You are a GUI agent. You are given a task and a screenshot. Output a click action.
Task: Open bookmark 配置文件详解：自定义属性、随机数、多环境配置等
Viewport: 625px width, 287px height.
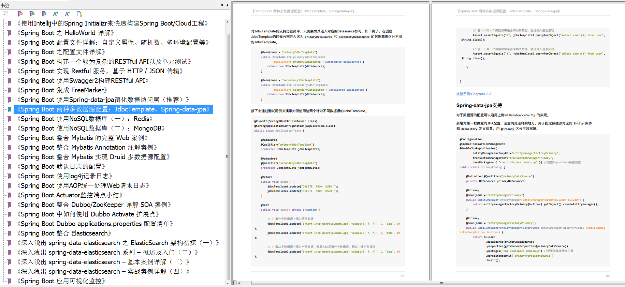click(113, 43)
